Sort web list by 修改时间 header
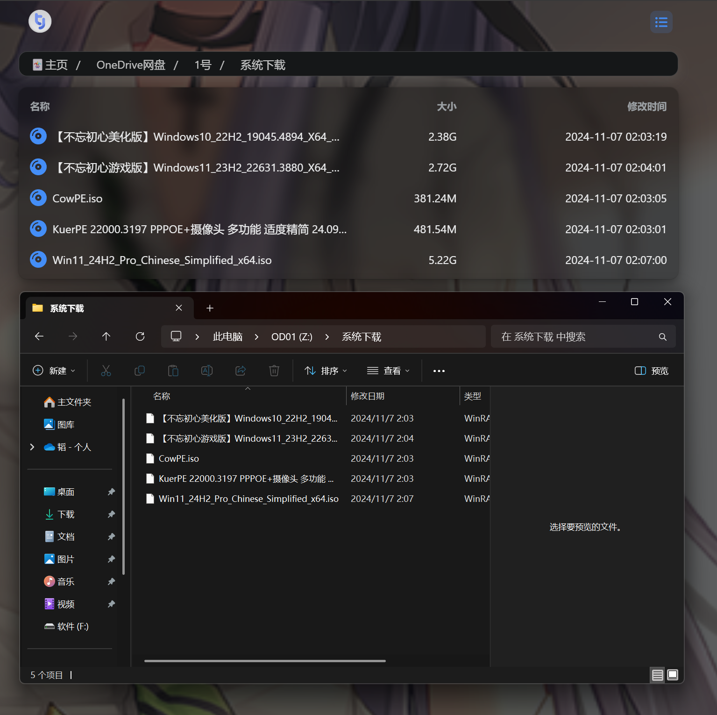The height and width of the screenshot is (715, 717). click(x=646, y=107)
